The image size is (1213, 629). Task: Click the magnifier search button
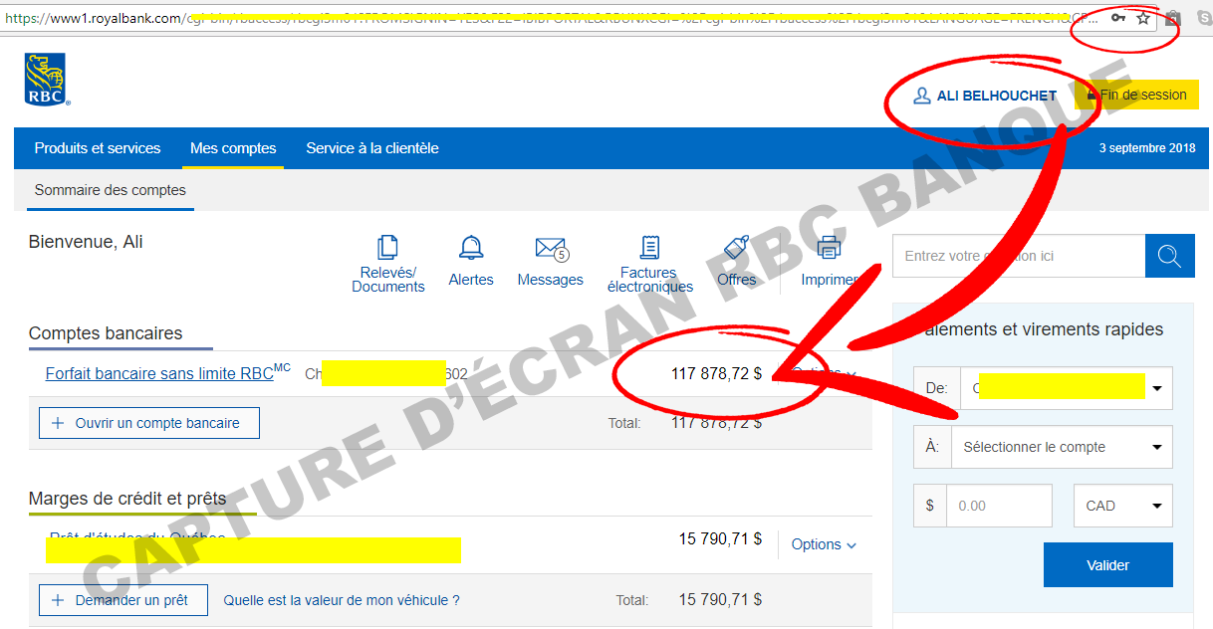[x=1170, y=256]
